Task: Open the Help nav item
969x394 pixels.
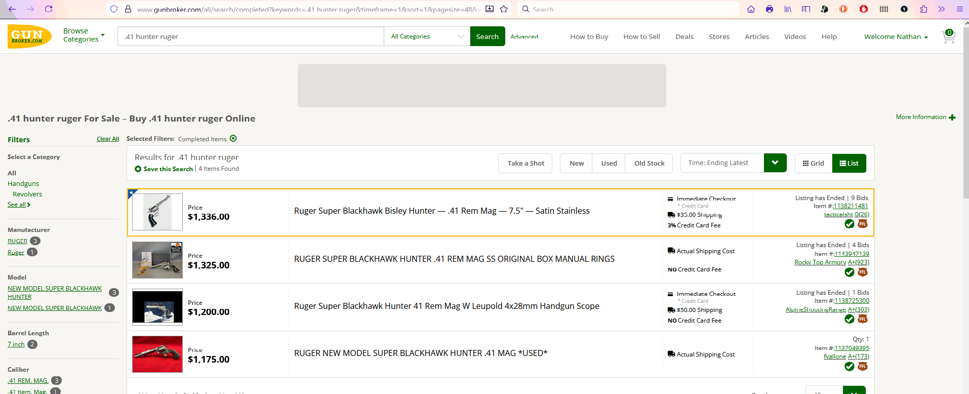Action: pos(829,36)
